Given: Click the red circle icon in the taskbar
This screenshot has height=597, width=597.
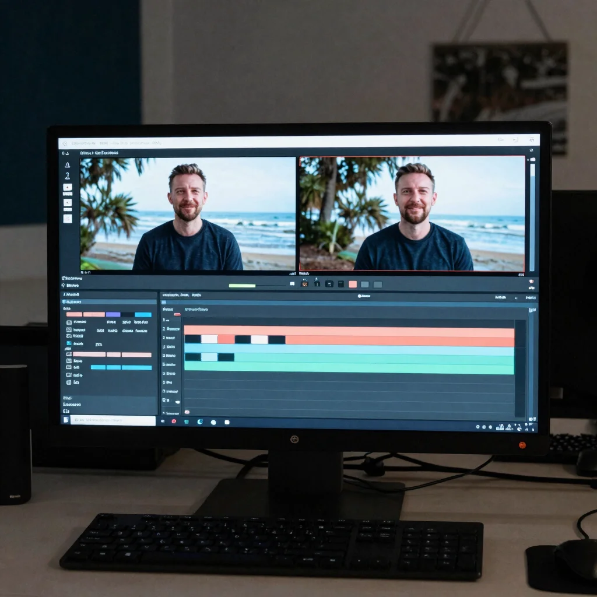Looking at the screenshot, I should point(174,422).
